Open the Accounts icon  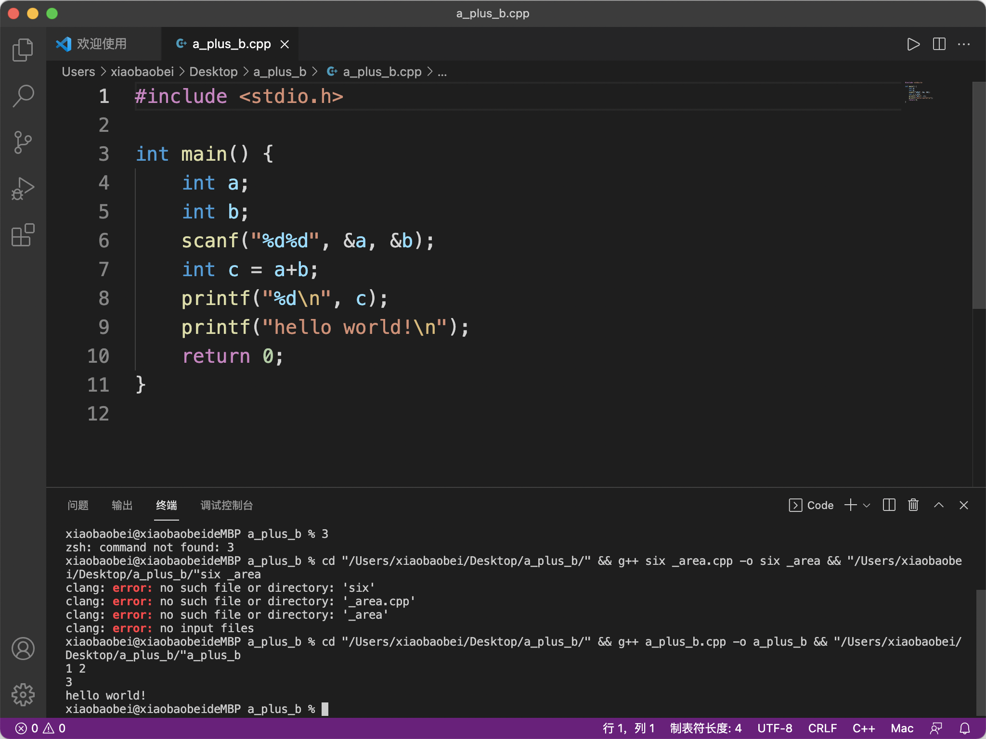(23, 648)
